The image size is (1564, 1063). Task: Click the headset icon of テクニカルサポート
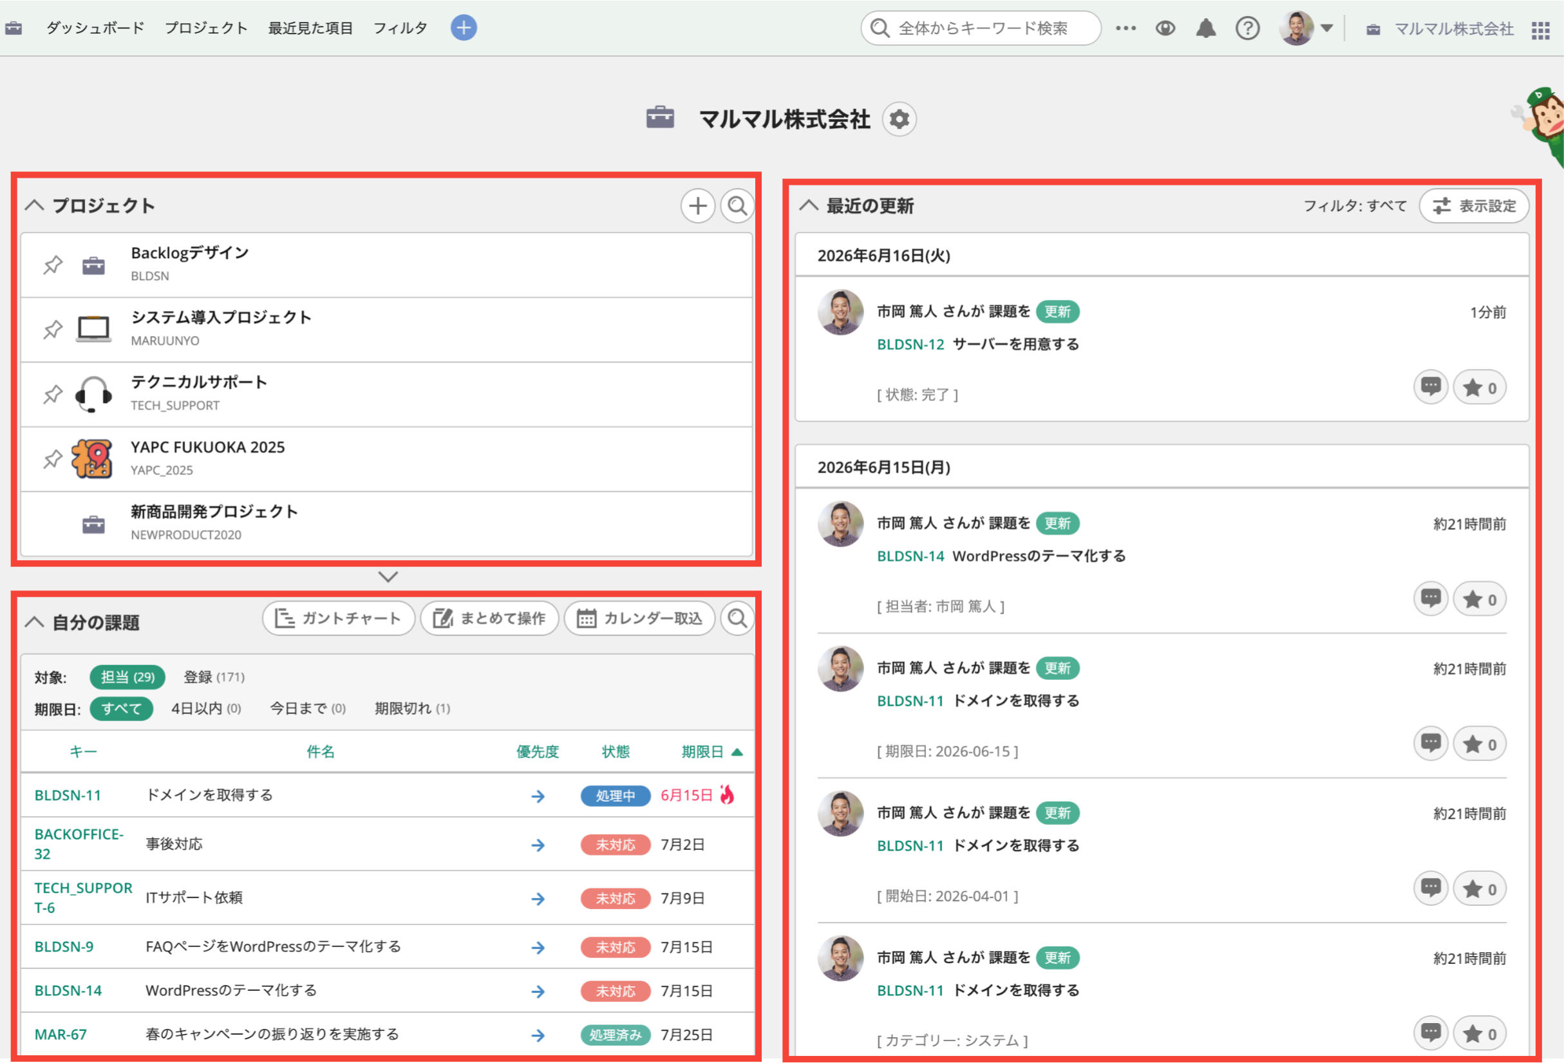tap(93, 394)
